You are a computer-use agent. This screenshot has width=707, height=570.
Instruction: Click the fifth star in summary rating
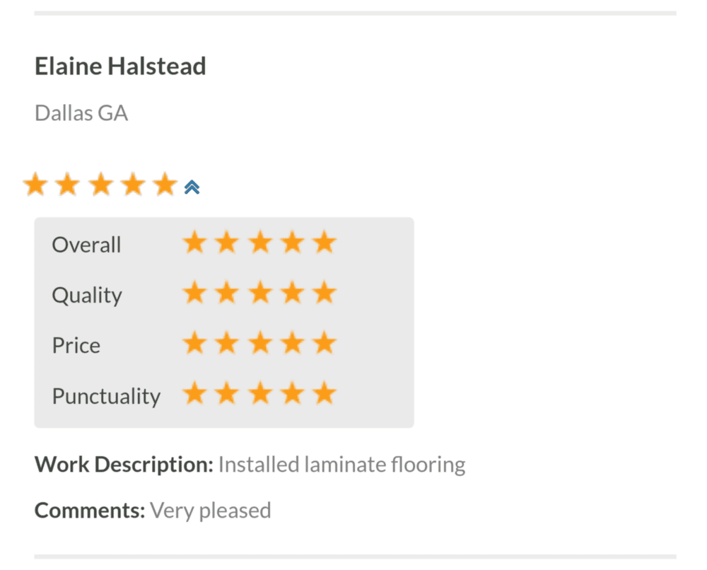point(165,185)
